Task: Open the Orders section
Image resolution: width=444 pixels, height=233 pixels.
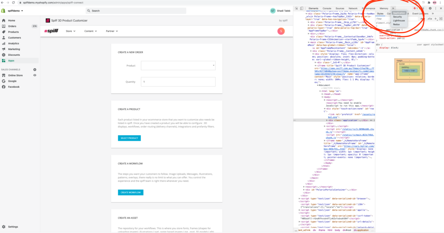Action: tap(12, 26)
